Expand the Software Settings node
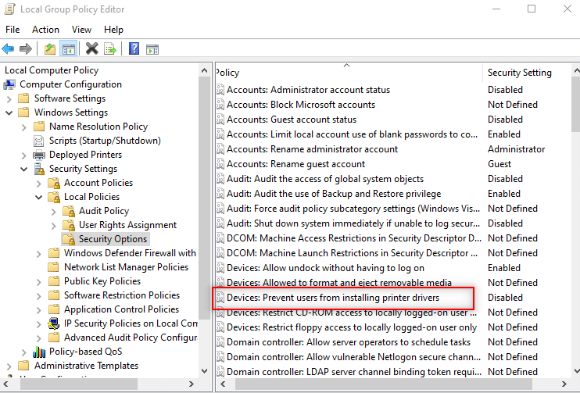This screenshot has height=393, width=580. (9, 99)
